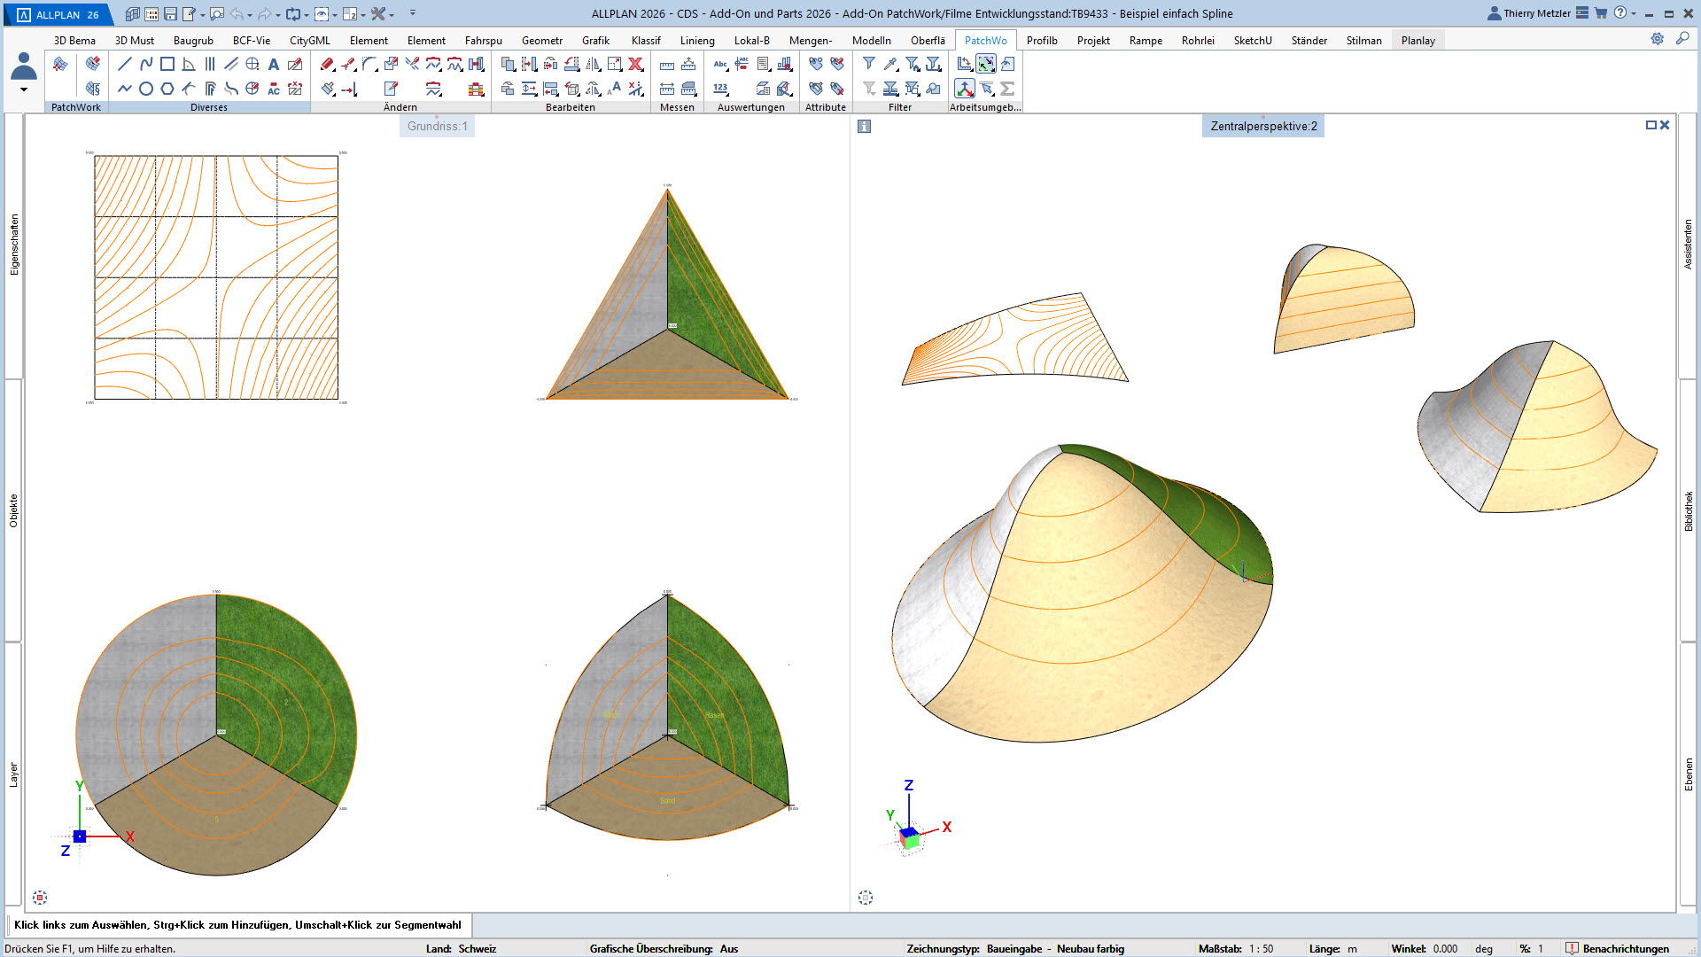Toggle the highlighted fit-view button in Arbeitsumgebung

pos(986,64)
